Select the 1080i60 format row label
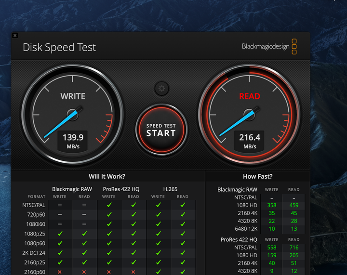This screenshot has height=275, width=347. click(36, 224)
